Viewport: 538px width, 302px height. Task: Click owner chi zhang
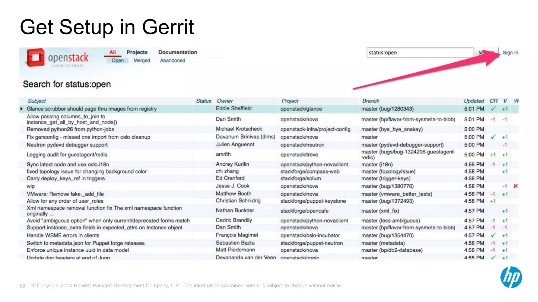227,171
